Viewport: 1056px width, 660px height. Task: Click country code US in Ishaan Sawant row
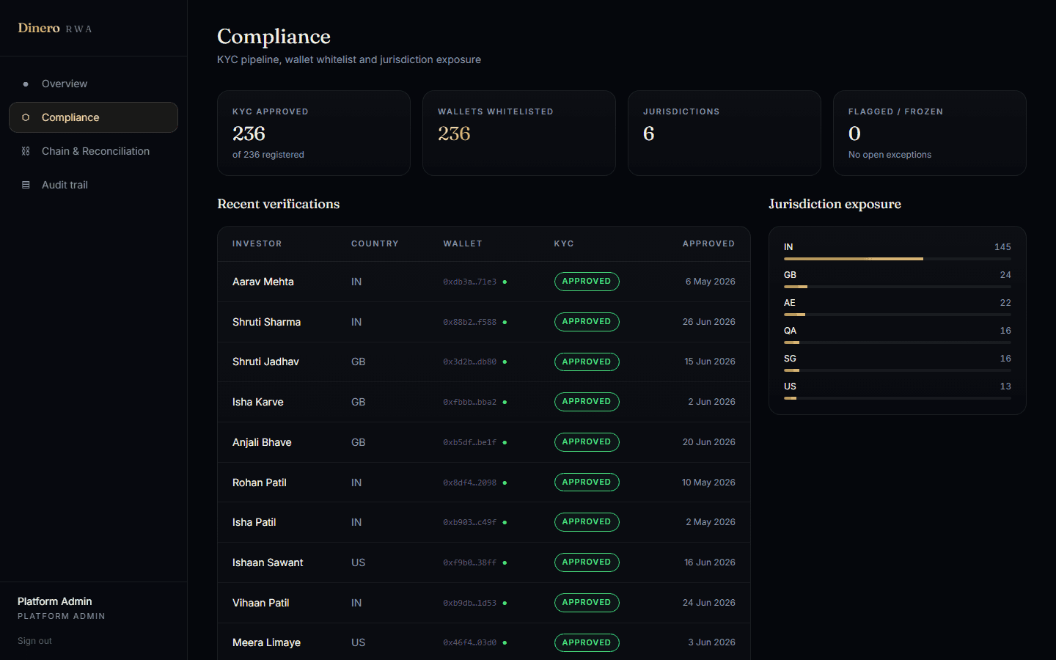click(358, 562)
